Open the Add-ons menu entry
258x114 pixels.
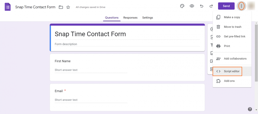pyautogui.click(x=229, y=81)
